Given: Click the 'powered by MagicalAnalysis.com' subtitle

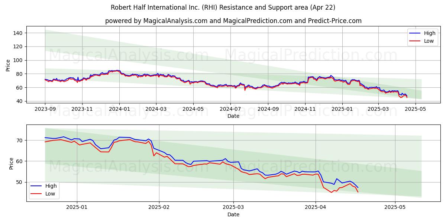Looking at the screenshot, I should coord(233,21).
